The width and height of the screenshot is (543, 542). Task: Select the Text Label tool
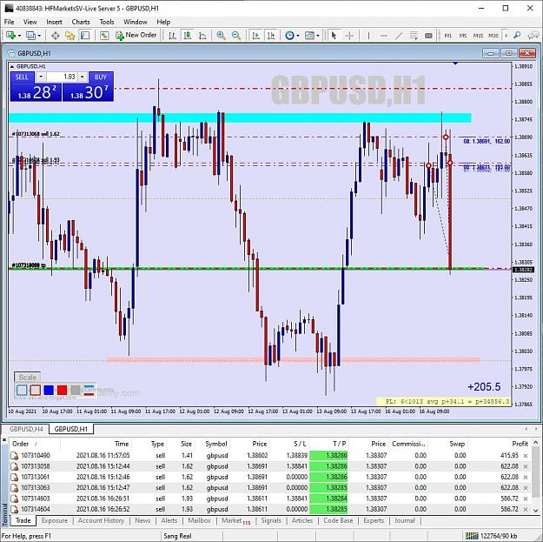click(428, 36)
